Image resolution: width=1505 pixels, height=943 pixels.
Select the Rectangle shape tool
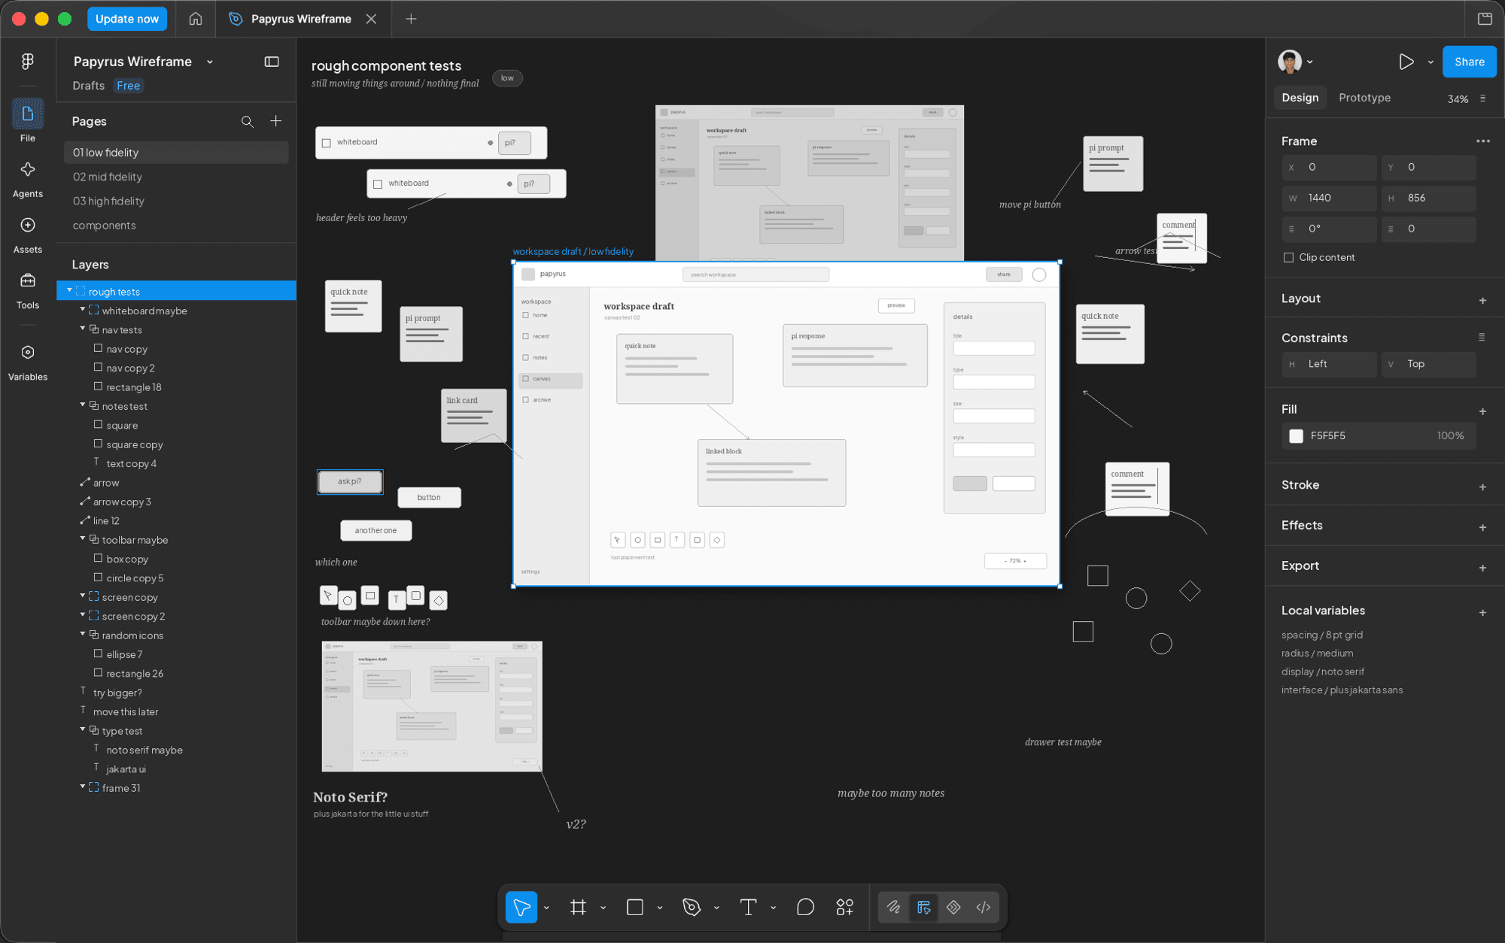[635, 908]
